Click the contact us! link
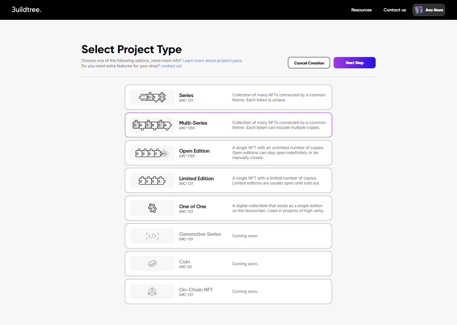 171,66
